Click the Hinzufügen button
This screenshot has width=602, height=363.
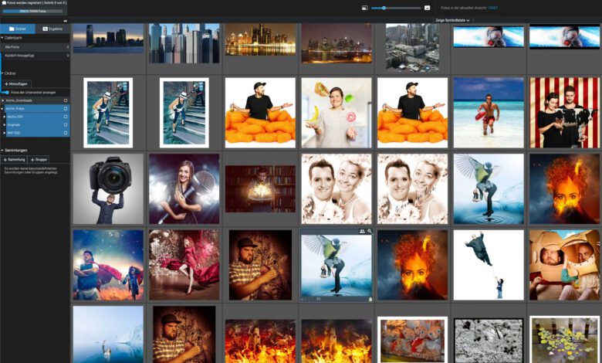17,83
